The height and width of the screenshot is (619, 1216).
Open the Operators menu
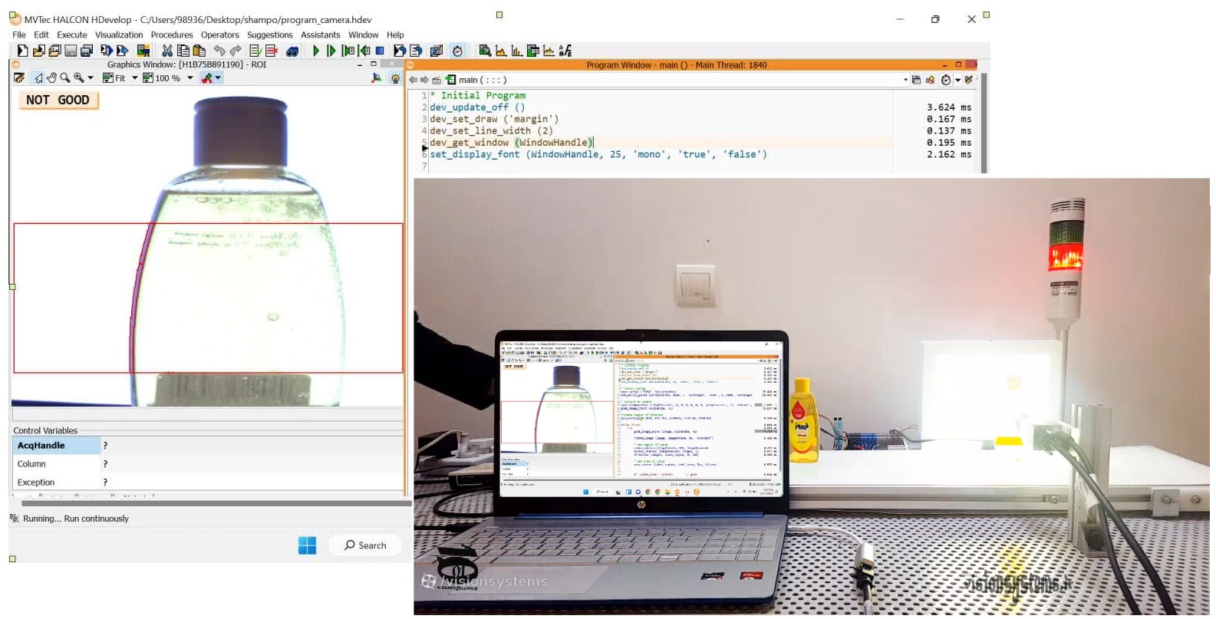coord(220,35)
